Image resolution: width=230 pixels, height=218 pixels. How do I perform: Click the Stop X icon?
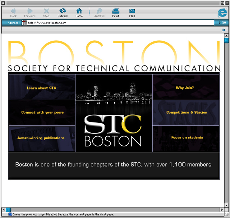tap(46, 11)
